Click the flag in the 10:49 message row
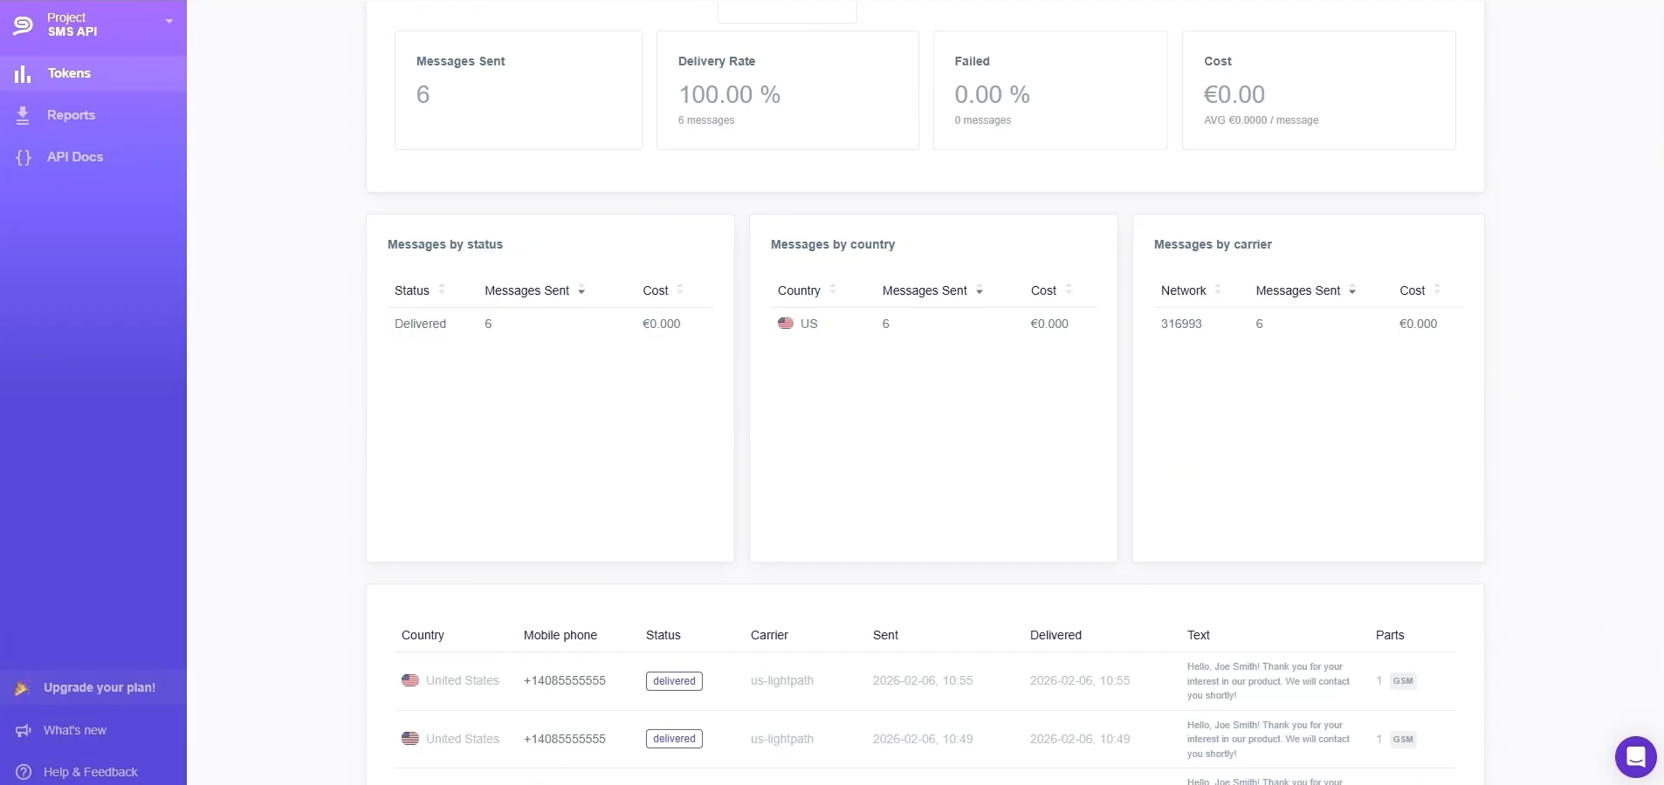 410,739
